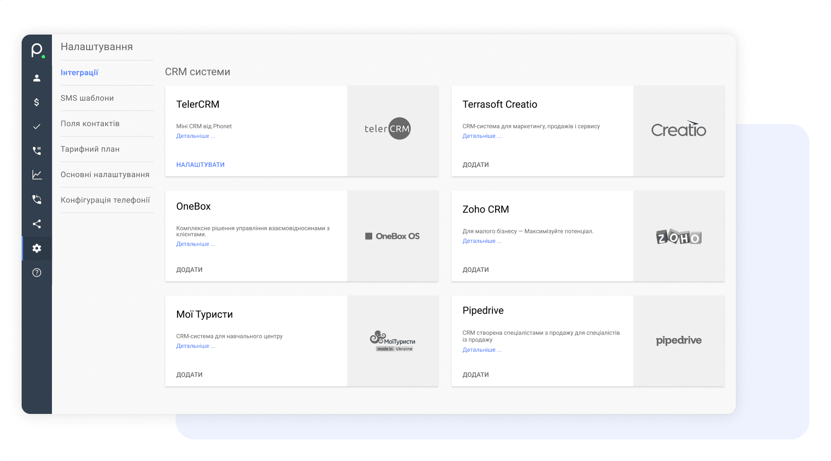Open the share icon in sidebar
This screenshot has width=831, height=461.
pos(37,224)
